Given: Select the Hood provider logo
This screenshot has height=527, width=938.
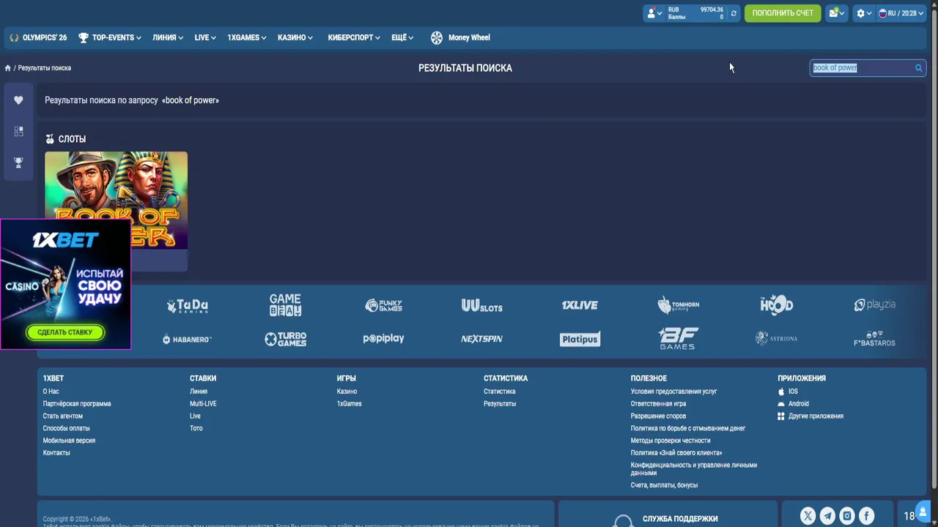Looking at the screenshot, I should click(x=776, y=304).
